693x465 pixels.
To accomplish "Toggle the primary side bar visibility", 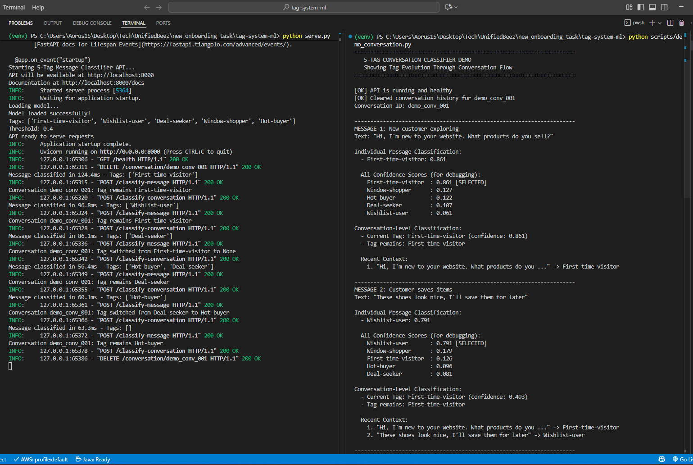I will 641,7.
